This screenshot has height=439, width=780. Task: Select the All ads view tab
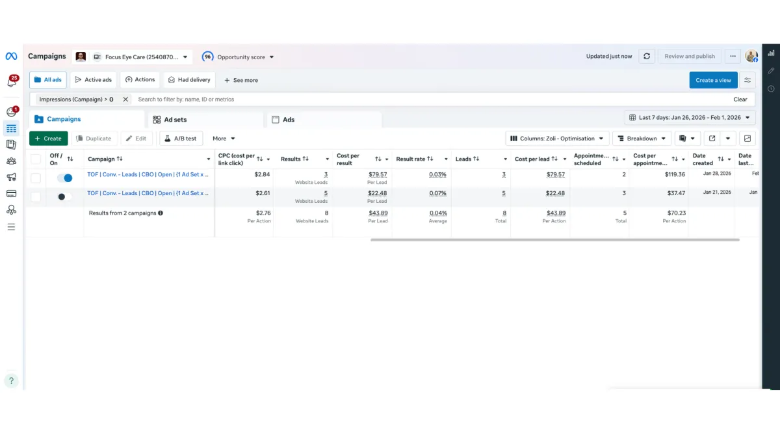point(47,80)
